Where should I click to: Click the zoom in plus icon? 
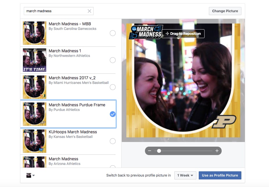point(217,151)
